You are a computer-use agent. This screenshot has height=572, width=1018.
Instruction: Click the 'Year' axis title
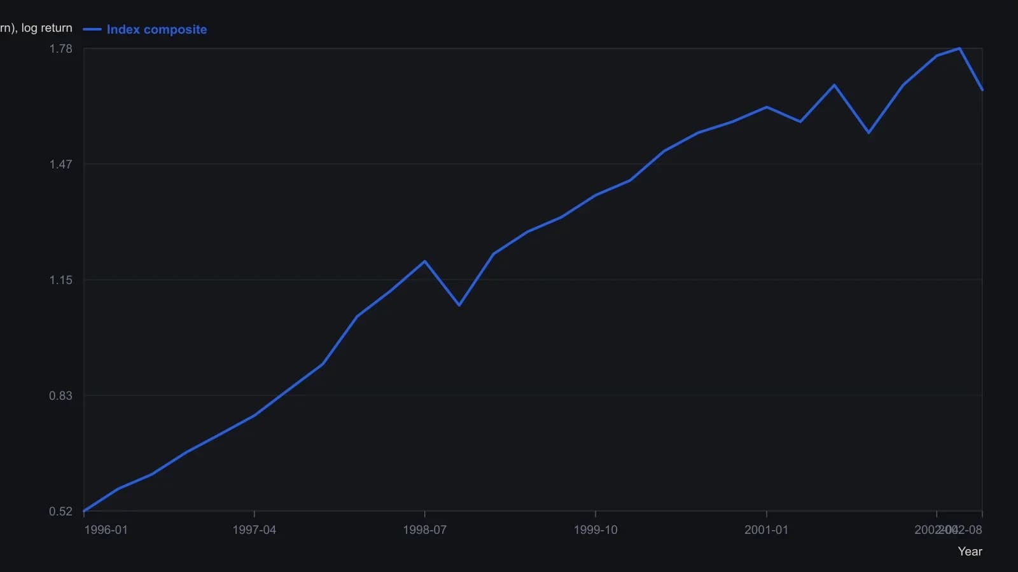click(970, 552)
